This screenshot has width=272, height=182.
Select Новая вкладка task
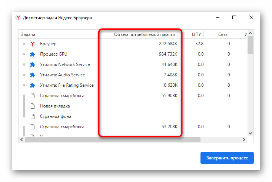pyautogui.click(x=133, y=106)
